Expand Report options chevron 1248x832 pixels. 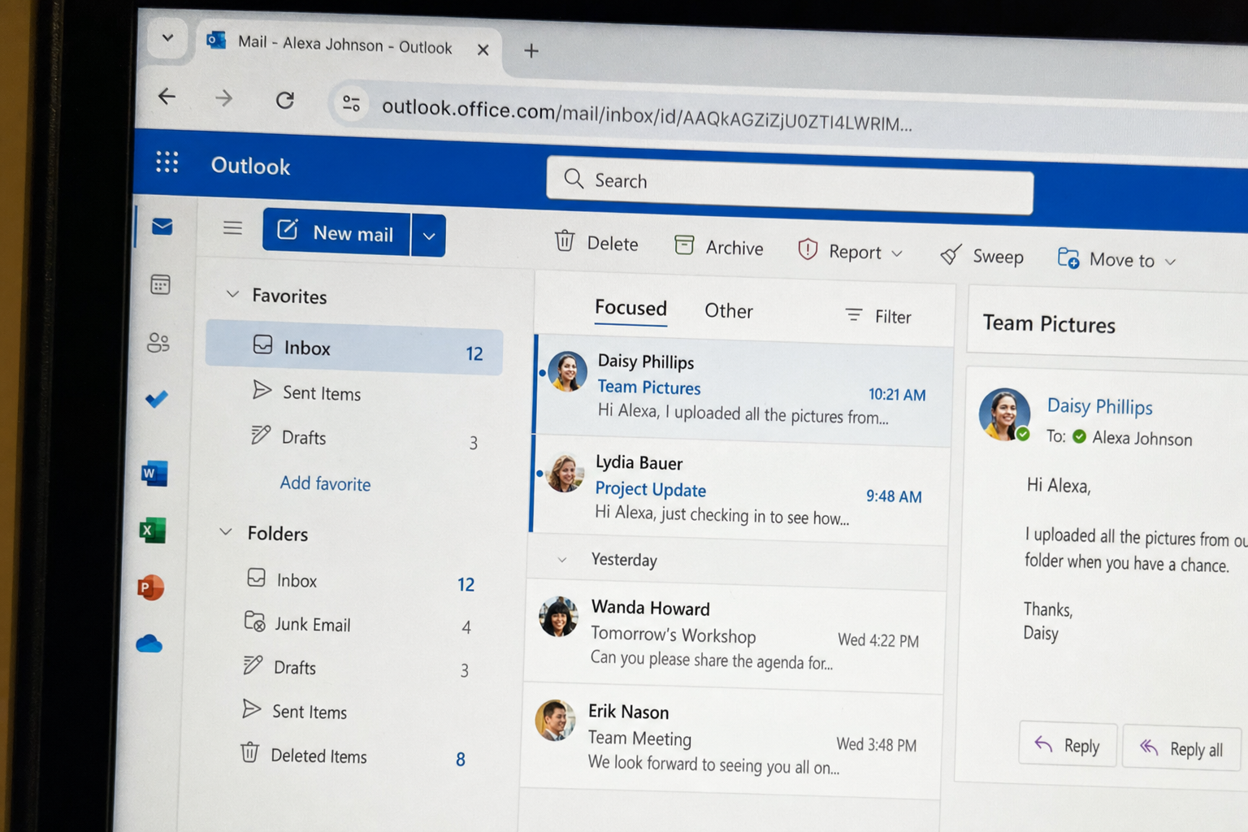pos(897,253)
